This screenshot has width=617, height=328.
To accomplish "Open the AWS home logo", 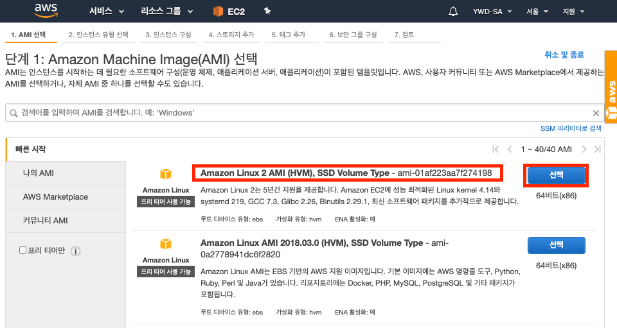I will 46,11.
